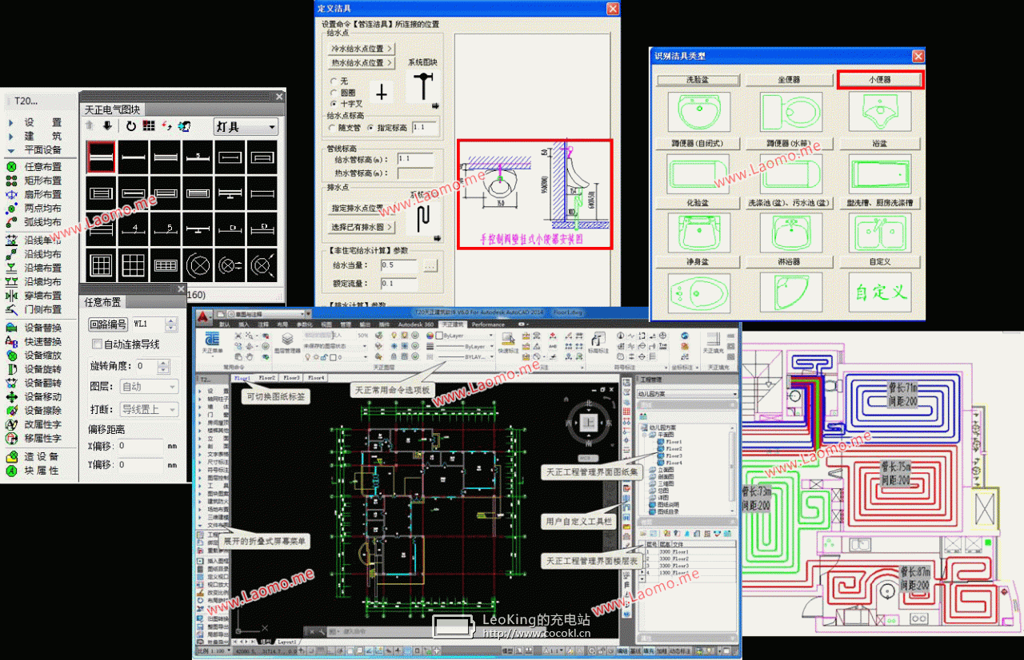Screen dimensions: 1024x660
Task: Select the 圆圈 radio button in 定义洁具
Action: pyautogui.click(x=333, y=92)
